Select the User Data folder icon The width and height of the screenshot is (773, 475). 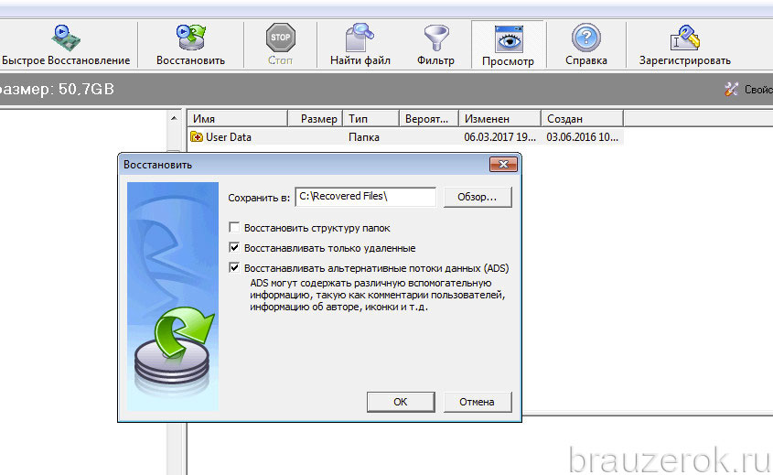[x=197, y=137]
